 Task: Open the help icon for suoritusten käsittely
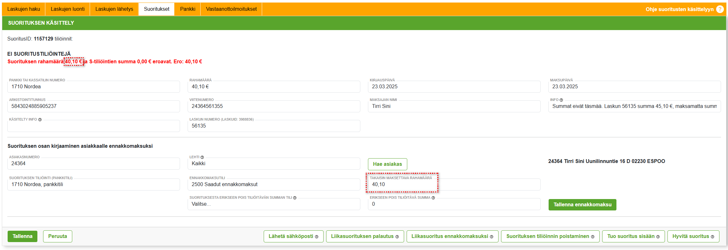coord(720,9)
